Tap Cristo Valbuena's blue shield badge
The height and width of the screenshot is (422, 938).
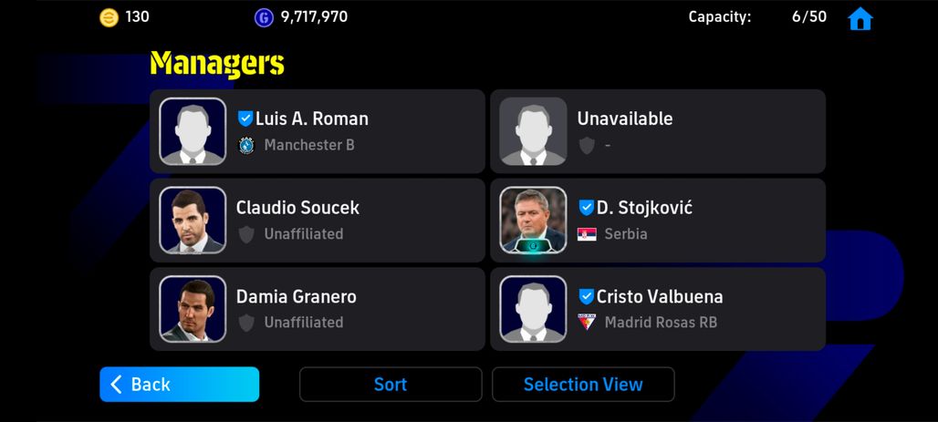click(586, 296)
